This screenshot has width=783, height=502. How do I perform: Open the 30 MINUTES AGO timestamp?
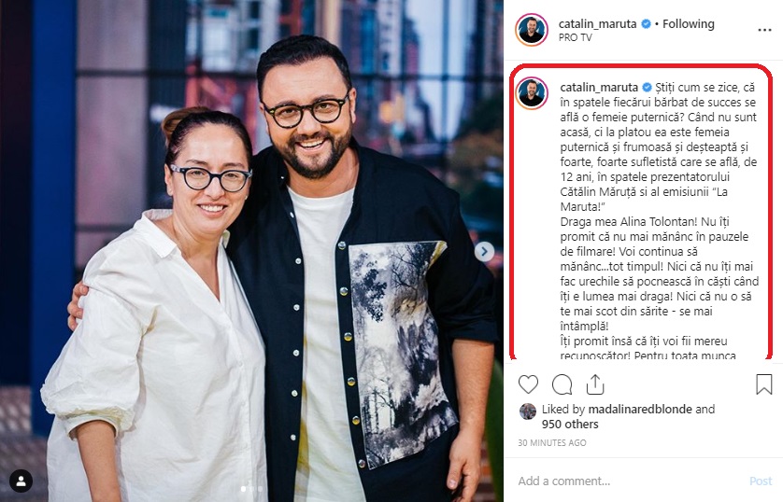click(x=552, y=442)
